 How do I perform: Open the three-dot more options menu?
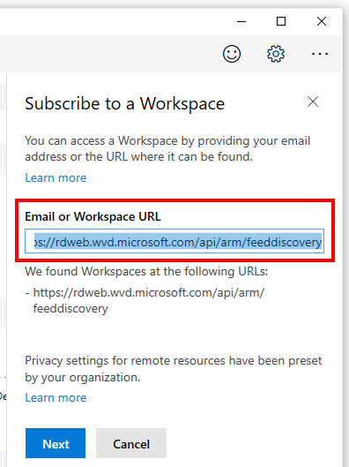pos(320,54)
